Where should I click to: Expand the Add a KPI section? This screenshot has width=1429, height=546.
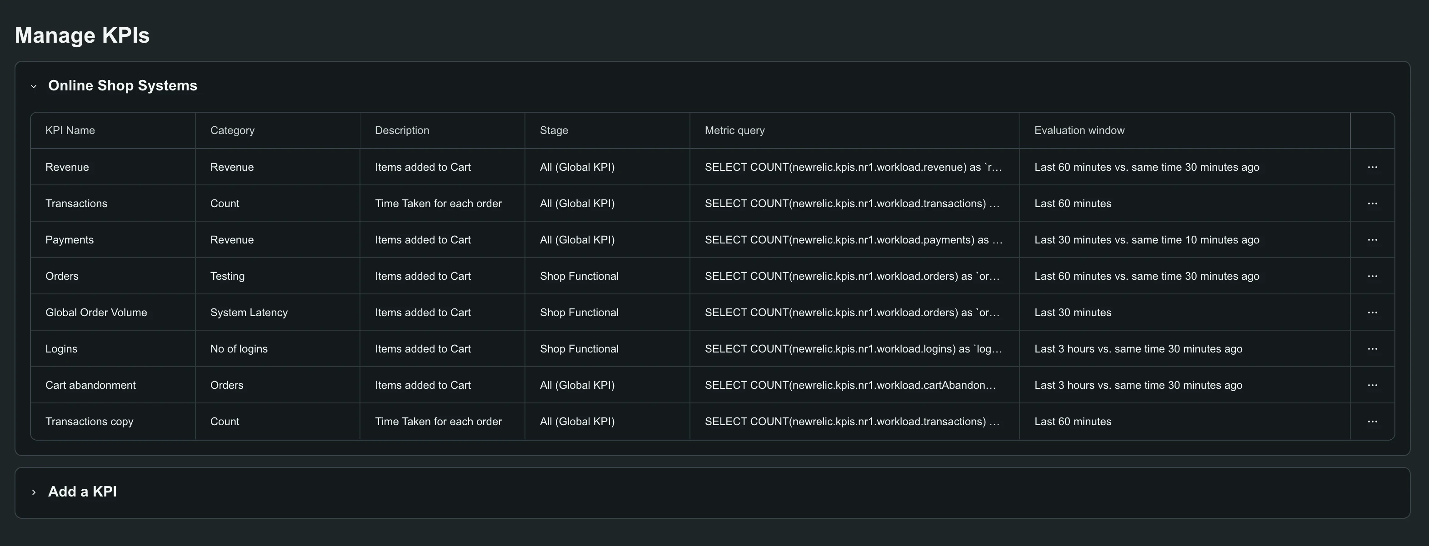click(x=34, y=492)
